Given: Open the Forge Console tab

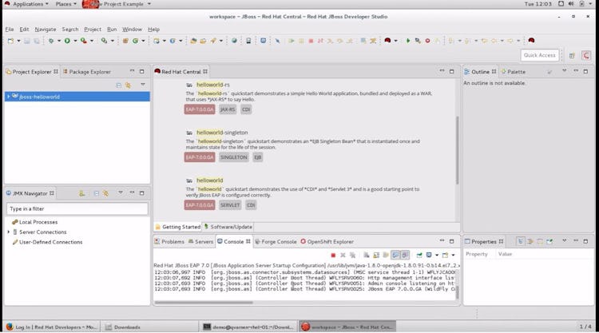Looking at the screenshot, I should 276,242.
